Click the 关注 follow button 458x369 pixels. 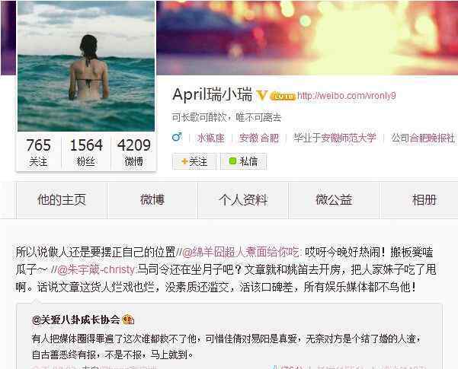pos(194,161)
